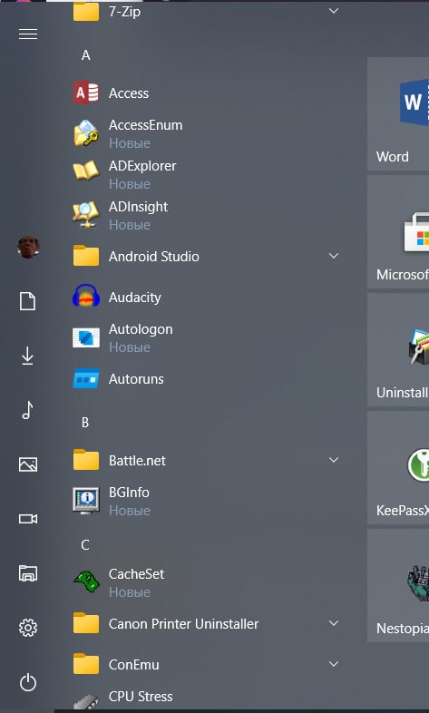Click the Battle.net folder name

(x=137, y=461)
